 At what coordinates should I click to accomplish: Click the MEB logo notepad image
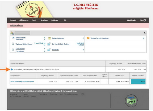(x=34, y=9)
